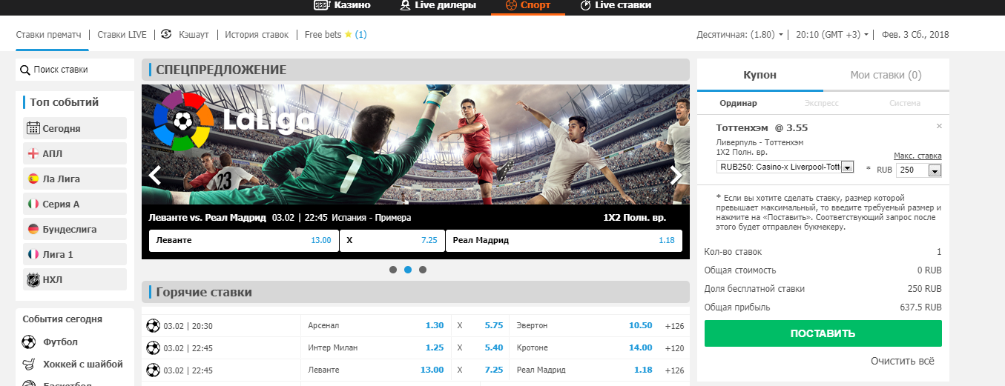Click football icon of Арсенал row

(x=153, y=325)
